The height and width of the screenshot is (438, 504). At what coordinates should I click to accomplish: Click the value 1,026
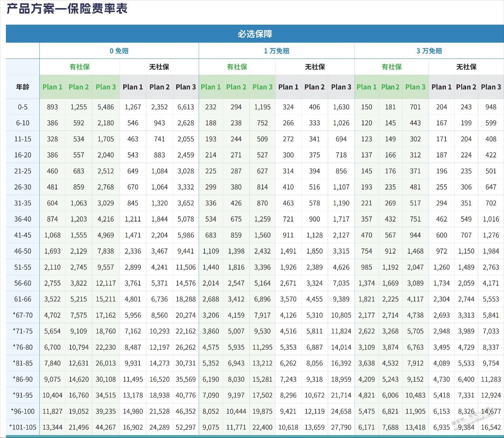(x=341, y=123)
